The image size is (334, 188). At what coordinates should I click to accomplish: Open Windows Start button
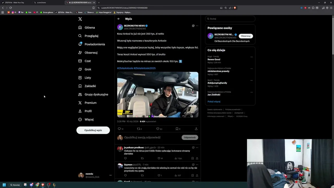coord(4,185)
